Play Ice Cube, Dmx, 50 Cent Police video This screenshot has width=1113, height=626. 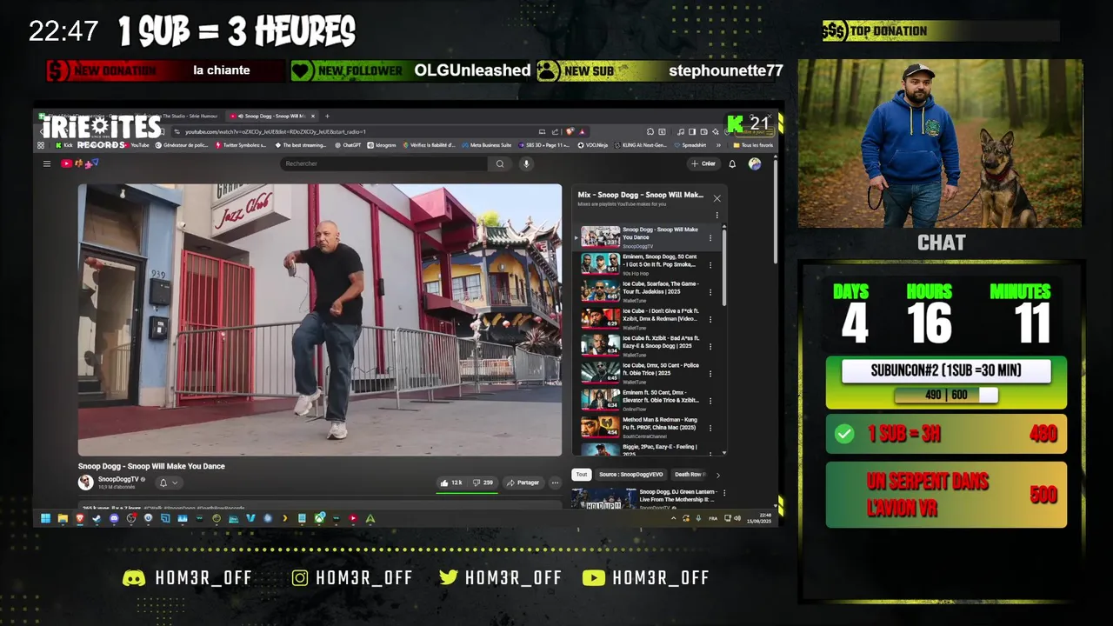(x=645, y=372)
